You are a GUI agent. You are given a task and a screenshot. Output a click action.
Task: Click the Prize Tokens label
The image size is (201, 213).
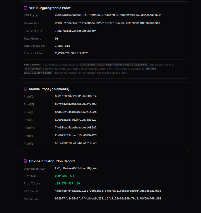pos(32,184)
